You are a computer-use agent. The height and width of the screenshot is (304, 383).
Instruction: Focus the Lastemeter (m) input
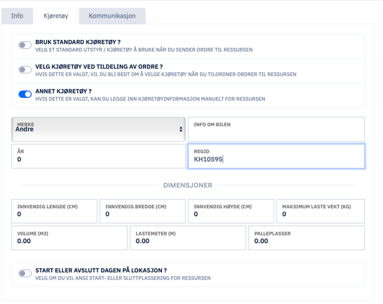(188, 238)
